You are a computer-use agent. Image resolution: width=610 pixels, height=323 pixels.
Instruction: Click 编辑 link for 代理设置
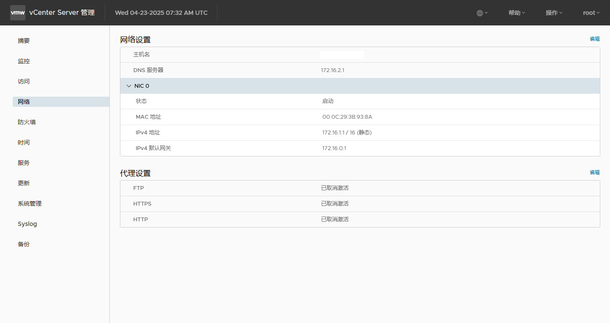click(x=595, y=173)
